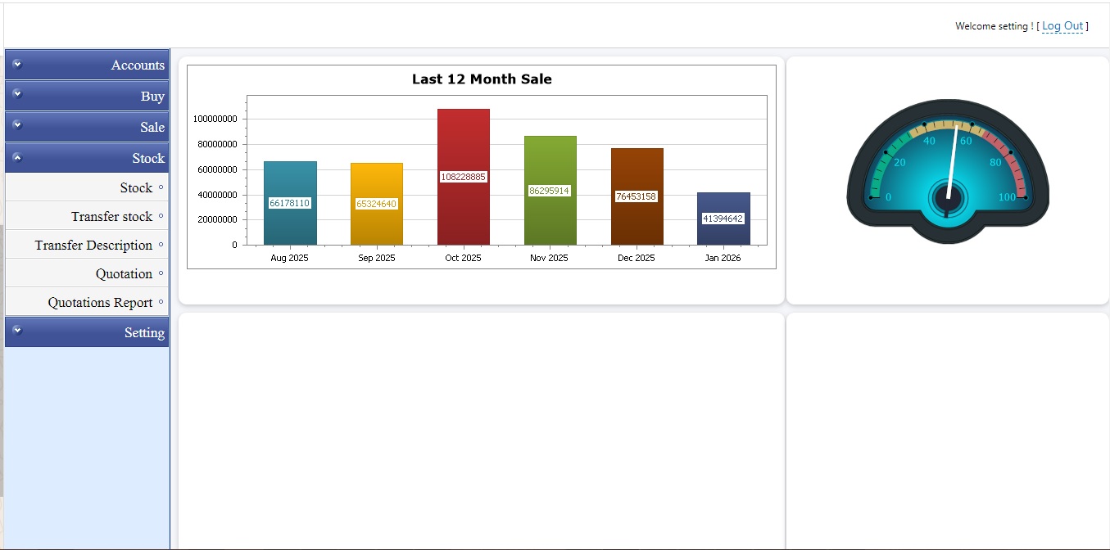The image size is (1110, 550).
Task: Click the Accounts menu header
Action: pos(138,65)
